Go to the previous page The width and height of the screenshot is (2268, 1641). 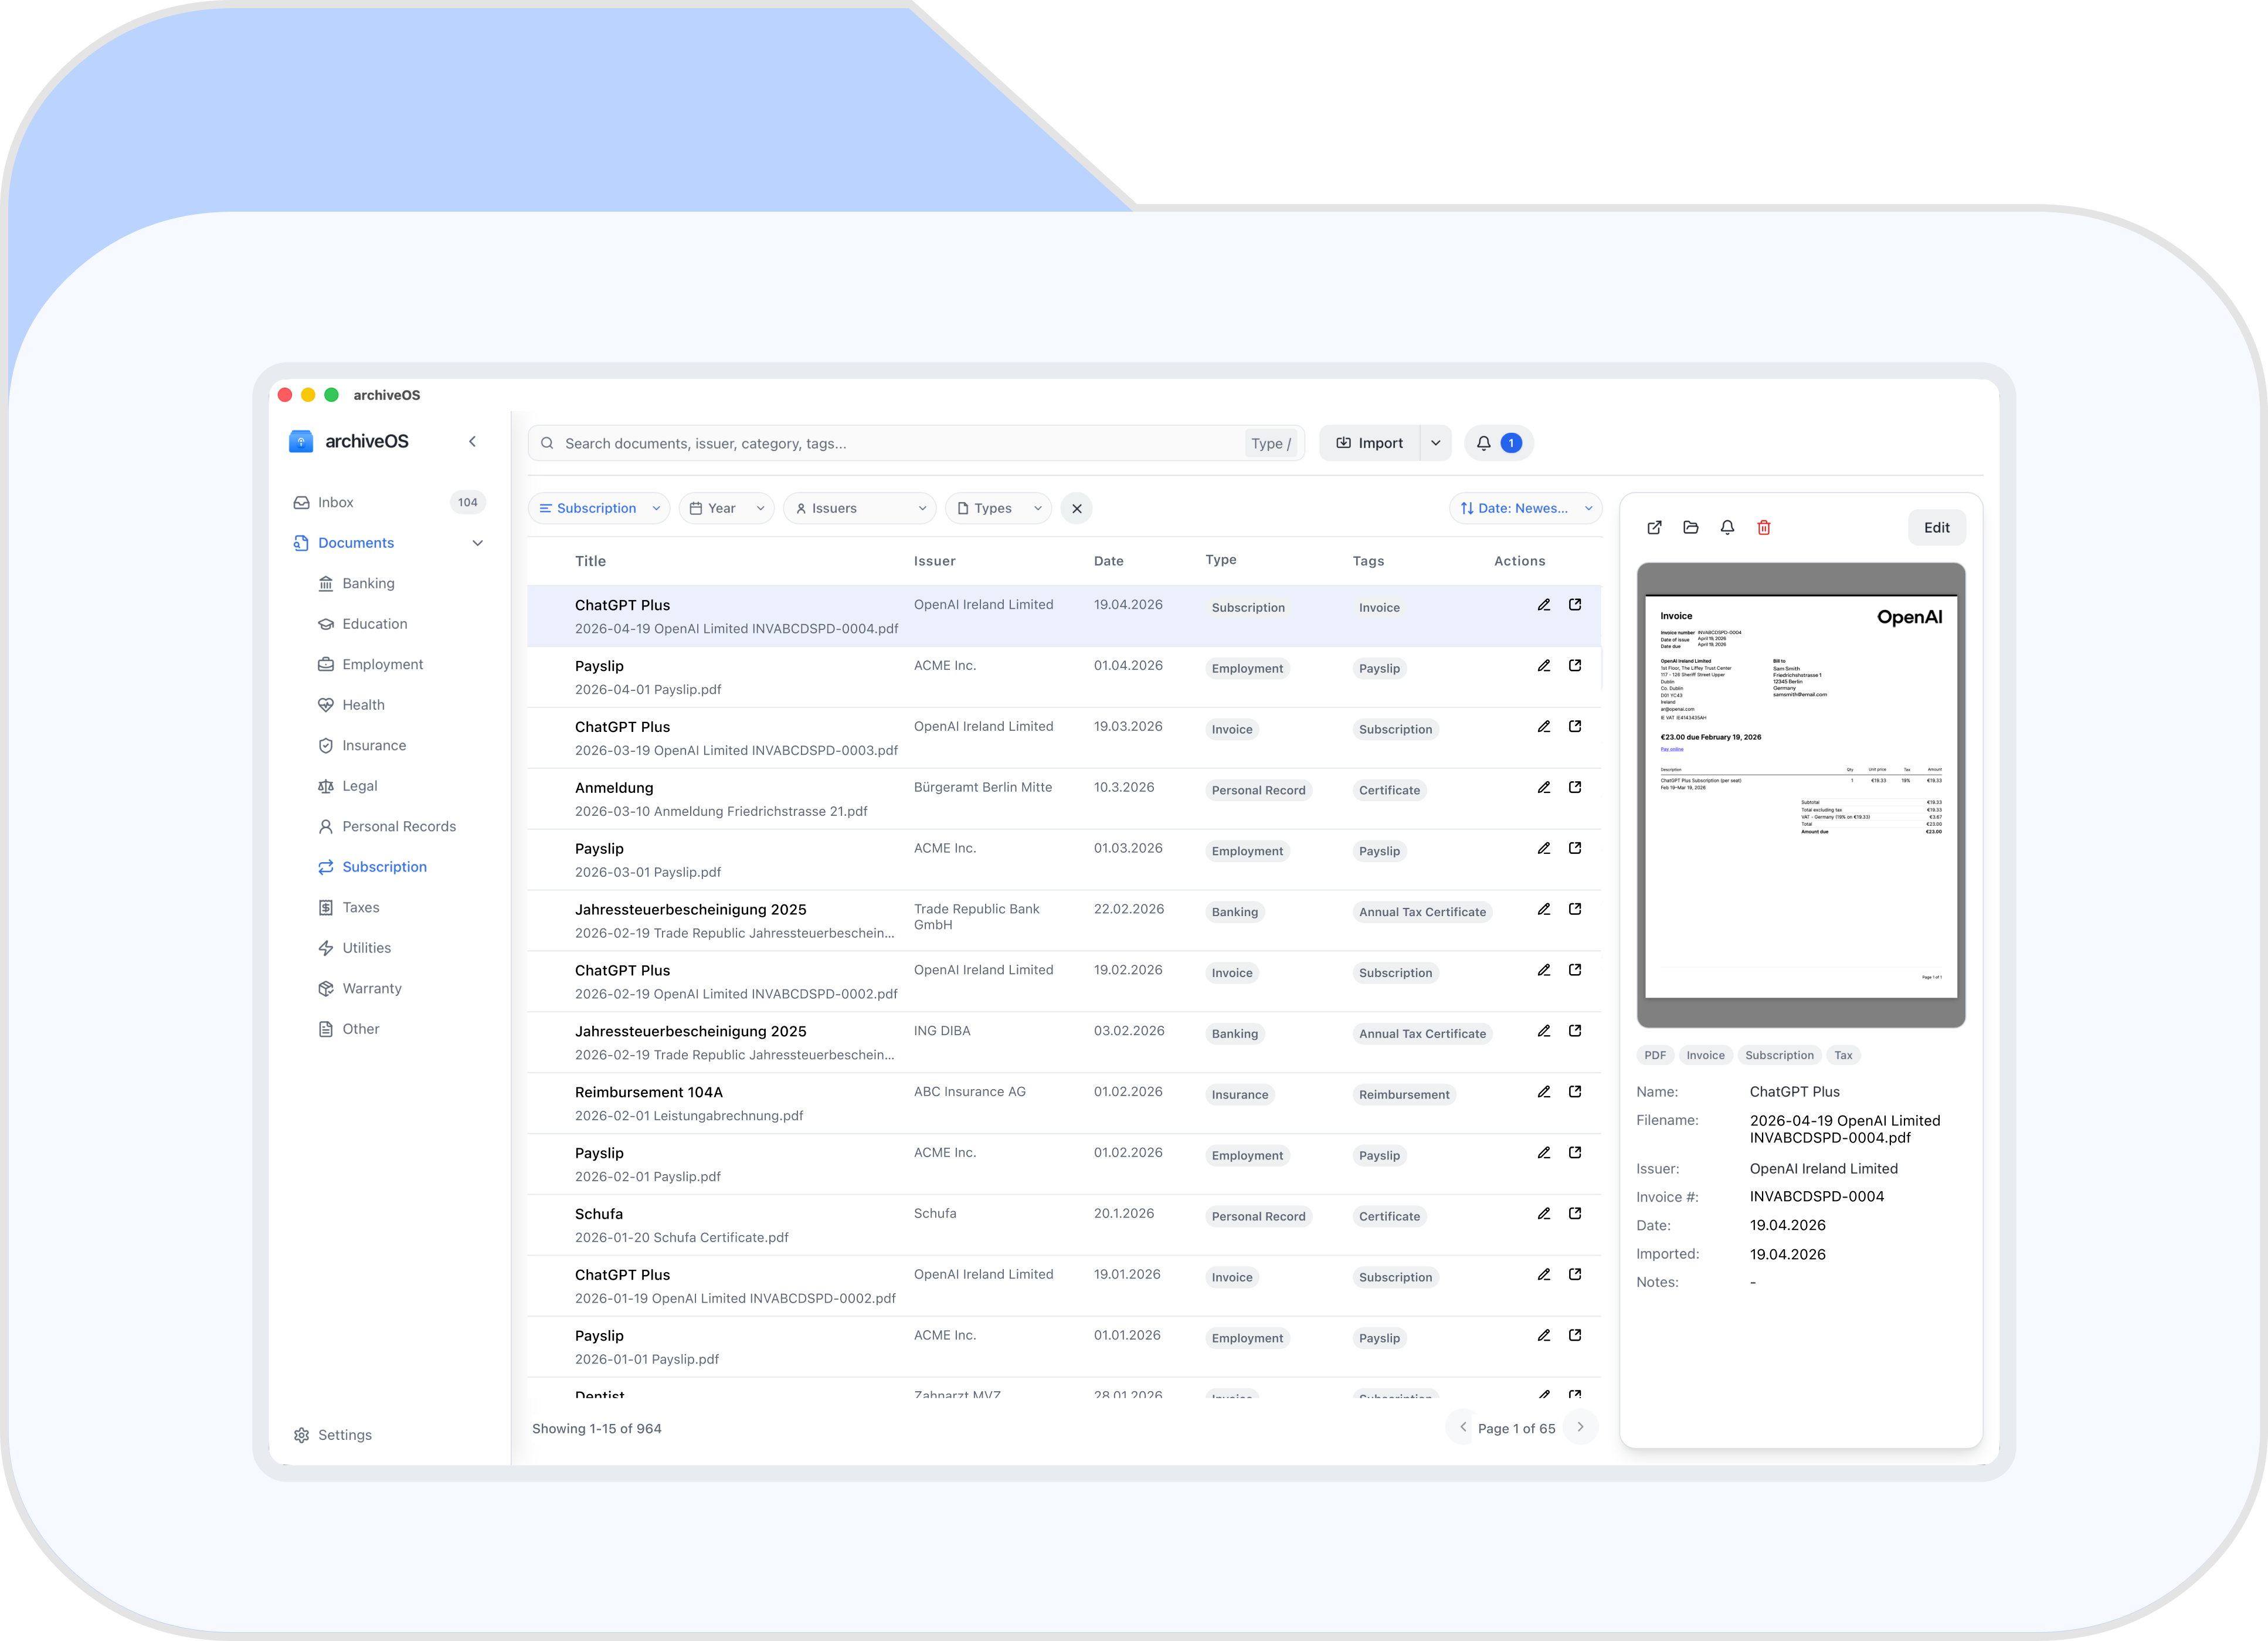point(1463,1427)
